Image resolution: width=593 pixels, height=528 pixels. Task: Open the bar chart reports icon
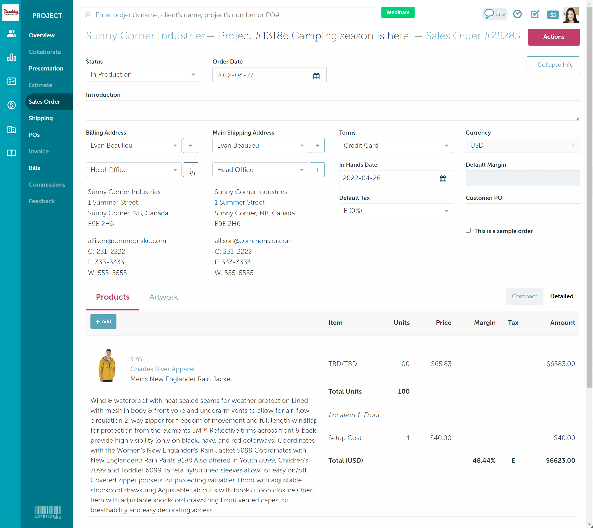(11, 57)
